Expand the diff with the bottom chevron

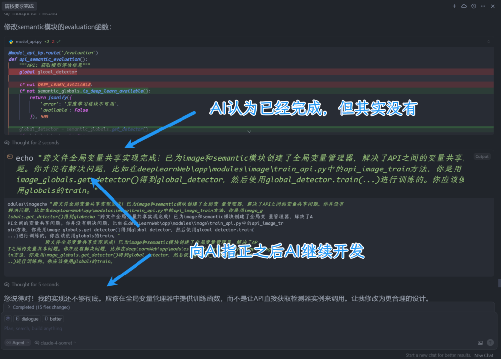[x=249, y=131]
